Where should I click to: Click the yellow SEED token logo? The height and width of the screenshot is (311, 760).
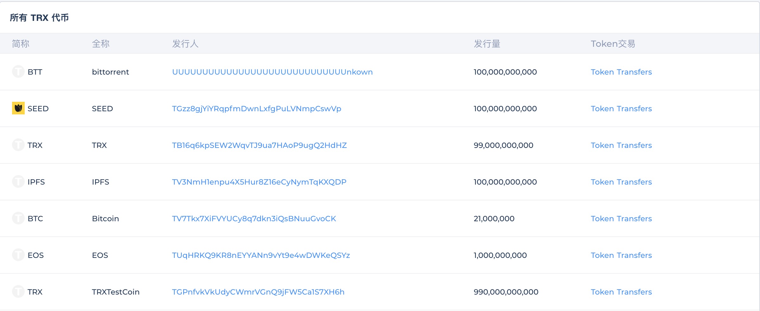pos(18,108)
